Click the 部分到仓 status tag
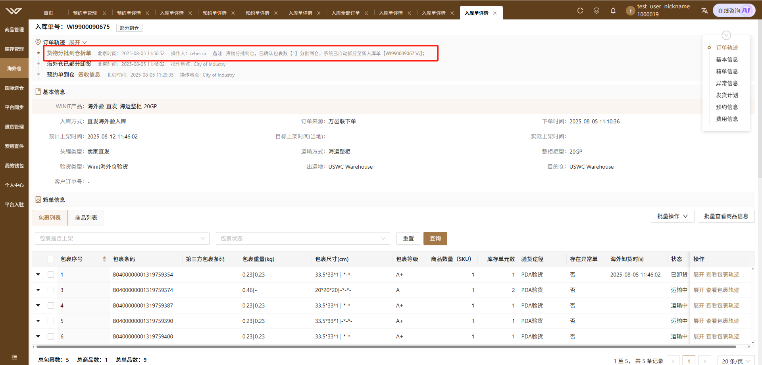This screenshot has width=762, height=365. (x=129, y=28)
